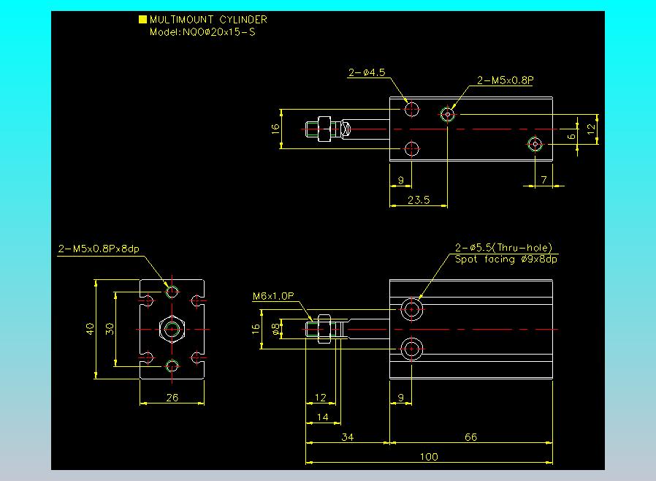Click the 40 height dimension
The height and width of the screenshot is (481, 656).
click(x=90, y=329)
